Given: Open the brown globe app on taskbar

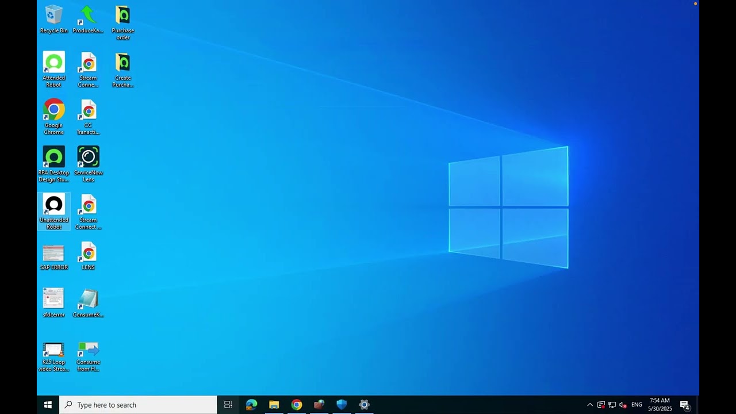Looking at the screenshot, I should click(x=319, y=405).
